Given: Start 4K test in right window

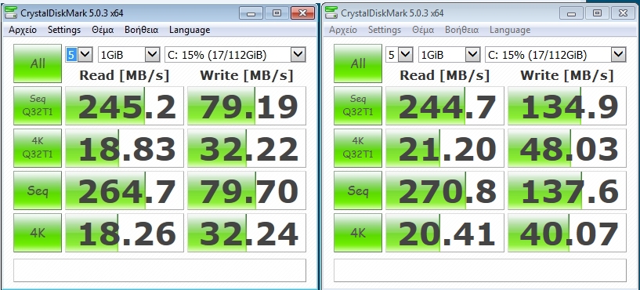Looking at the screenshot, I should 358,233.
